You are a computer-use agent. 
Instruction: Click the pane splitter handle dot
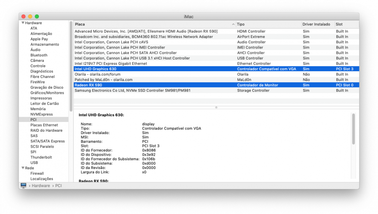[x=216, y=108]
